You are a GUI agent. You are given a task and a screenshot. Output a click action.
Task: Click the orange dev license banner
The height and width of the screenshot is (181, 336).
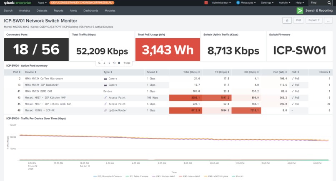(x=82, y=3)
